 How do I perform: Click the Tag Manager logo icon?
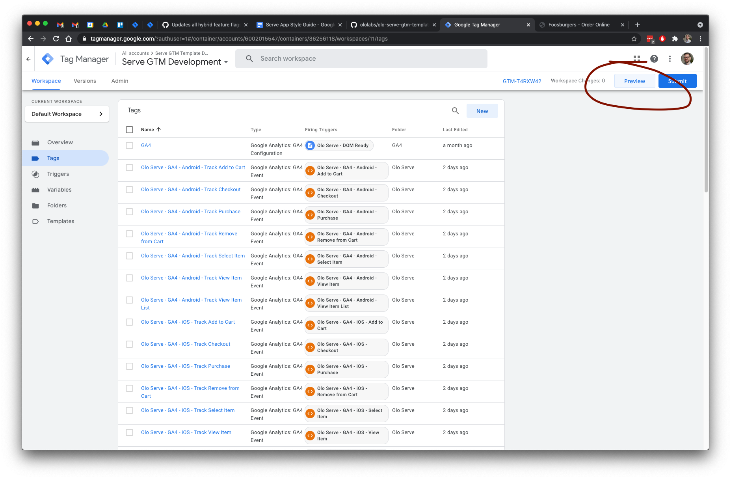click(48, 59)
